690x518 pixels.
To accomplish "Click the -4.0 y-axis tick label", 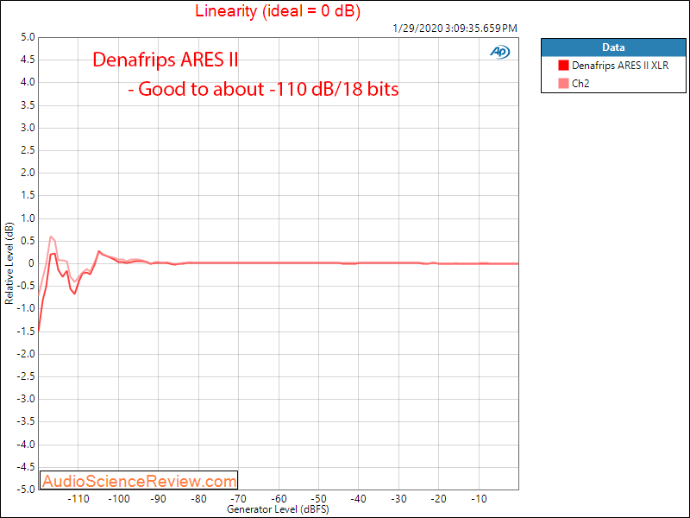I will tap(26, 444).
